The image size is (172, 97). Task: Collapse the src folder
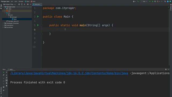click(5, 13)
